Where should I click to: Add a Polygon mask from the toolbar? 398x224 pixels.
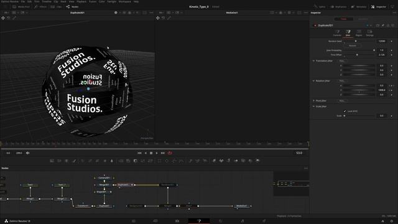(174, 161)
